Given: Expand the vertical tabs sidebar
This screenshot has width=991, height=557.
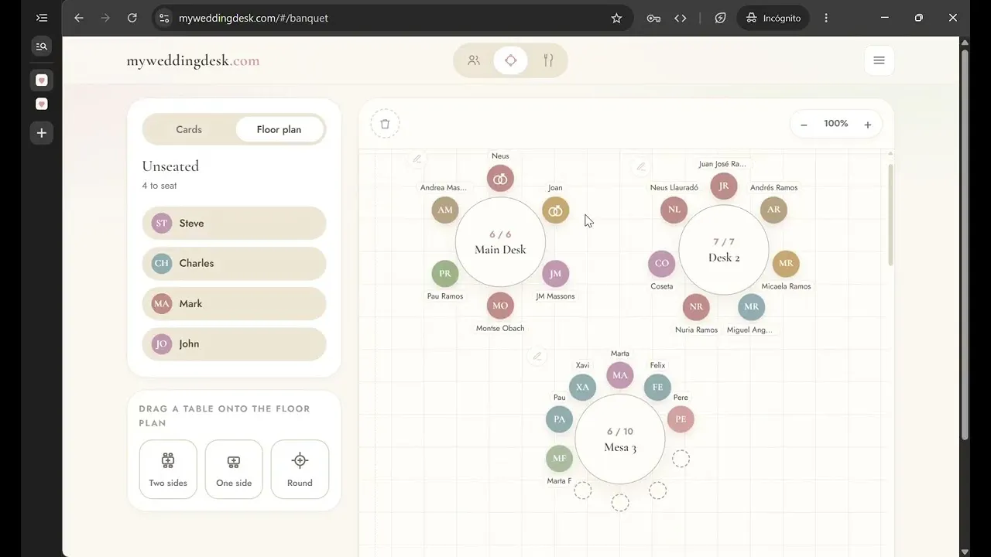Looking at the screenshot, I should pyautogui.click(x=42, y=18).
